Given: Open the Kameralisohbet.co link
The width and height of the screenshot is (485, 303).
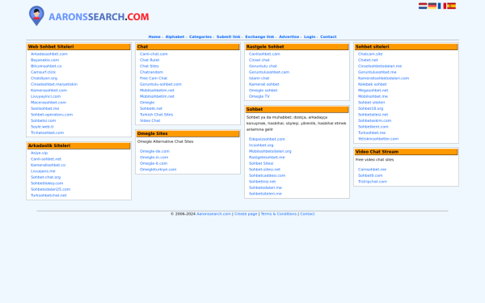Looking at the screenshot, I should pyautogui.click(x=48, y=165).
